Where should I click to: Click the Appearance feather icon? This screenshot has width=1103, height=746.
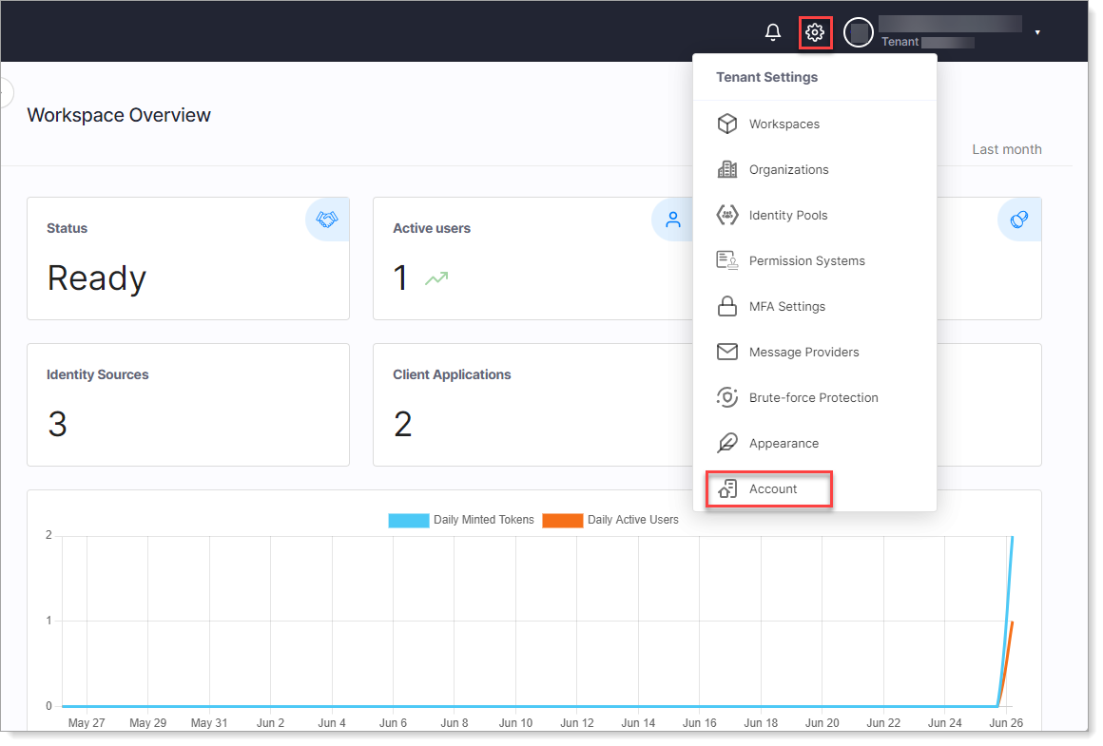(726, 443)
